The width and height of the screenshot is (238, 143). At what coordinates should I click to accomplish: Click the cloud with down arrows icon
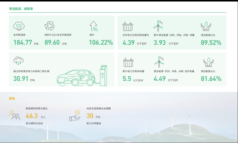pyautogui.click(x=19, y=61)
